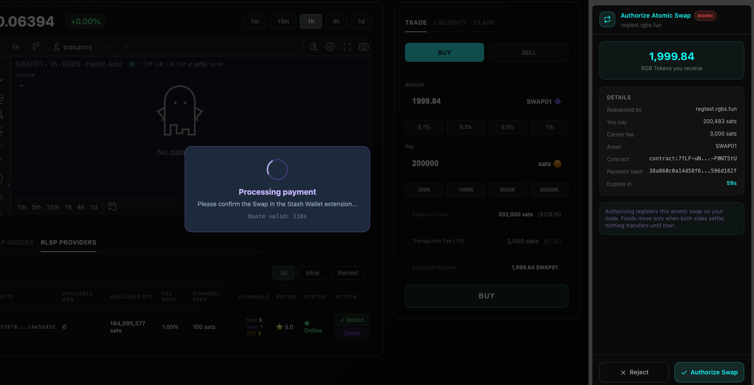Open the 1h timeframe dropdown in chart toolbar
This screenshot has width=754, height=385.
15,47
